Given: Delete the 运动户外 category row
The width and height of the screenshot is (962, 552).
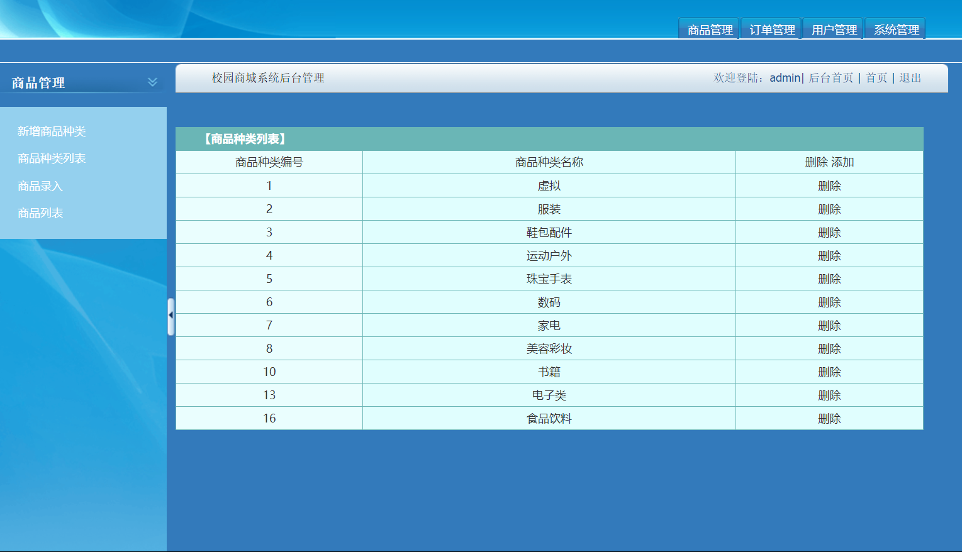Looking at the screenshot, I should pyautogui.click(x=829, y=256).
